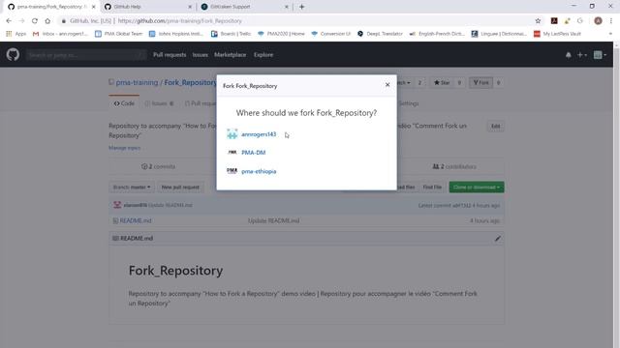
Task: Expand the user avatar menu in header
Action: coord(600,55)
